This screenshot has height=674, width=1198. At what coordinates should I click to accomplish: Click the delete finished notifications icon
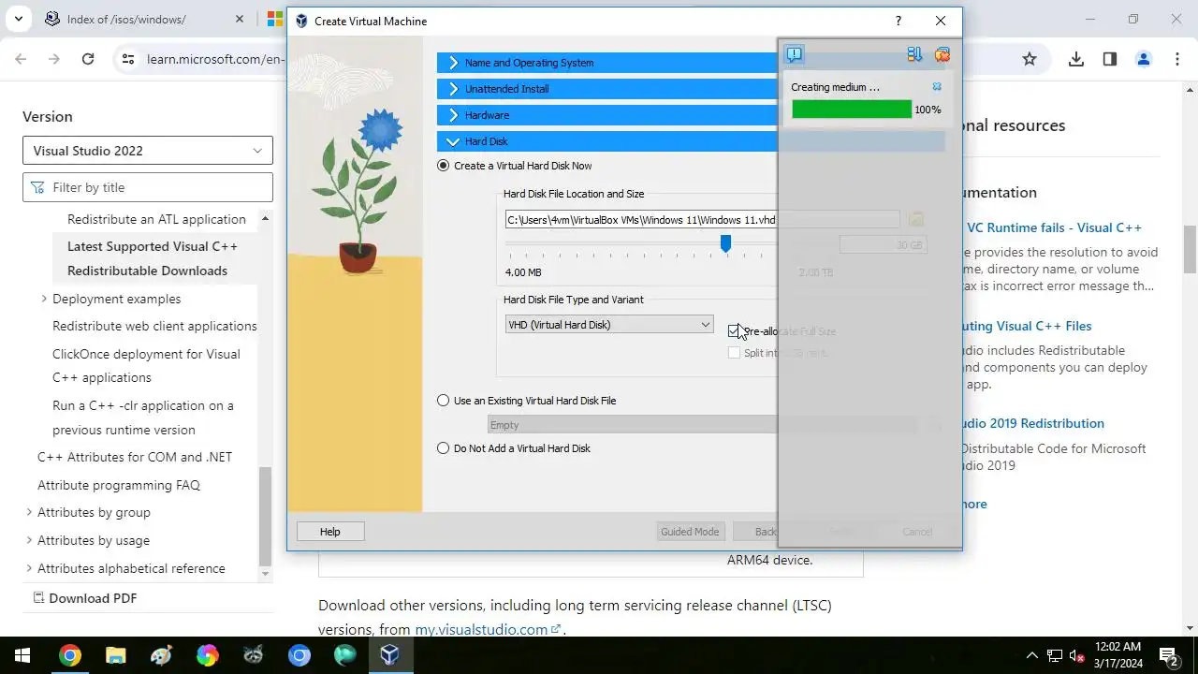click(x=942, y=54)
